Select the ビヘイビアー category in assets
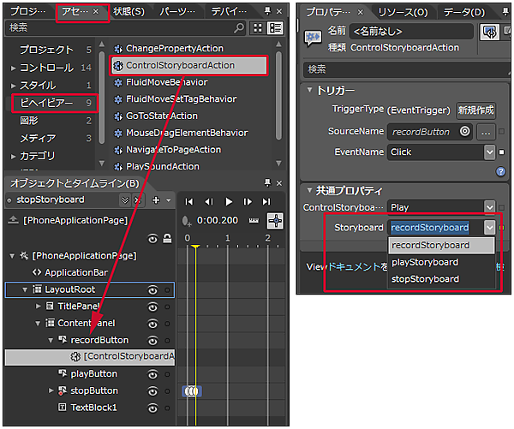Screen dimensions: 514x429 pyautogui.click(x=49, y=103)
